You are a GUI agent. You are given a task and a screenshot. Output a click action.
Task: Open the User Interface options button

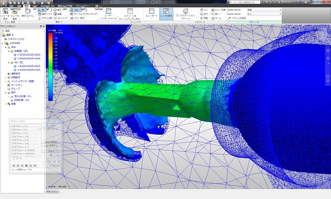click(x=108, y=14)
